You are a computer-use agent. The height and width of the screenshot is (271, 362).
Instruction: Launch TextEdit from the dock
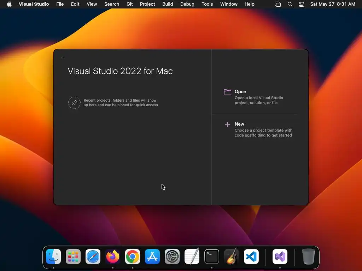[192, 257]
